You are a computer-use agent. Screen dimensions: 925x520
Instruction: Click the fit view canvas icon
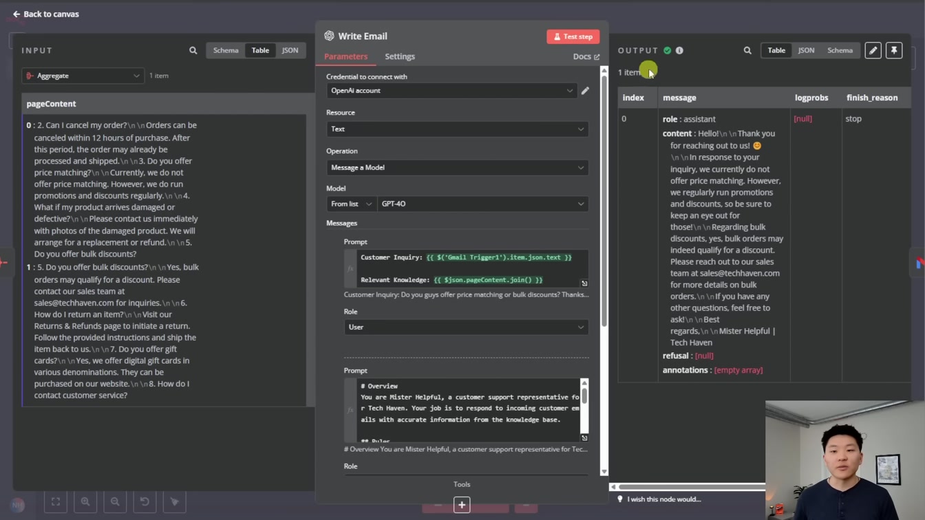point(56,501)
